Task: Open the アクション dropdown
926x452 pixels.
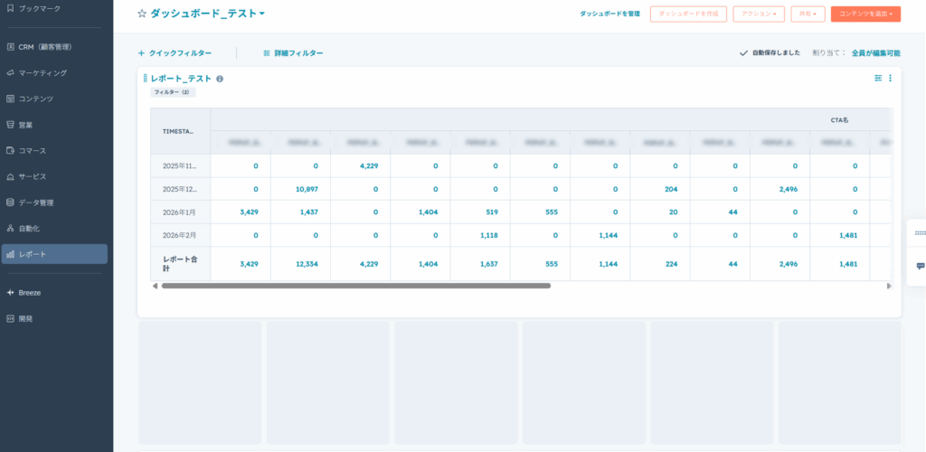Action: pos(758,14)
